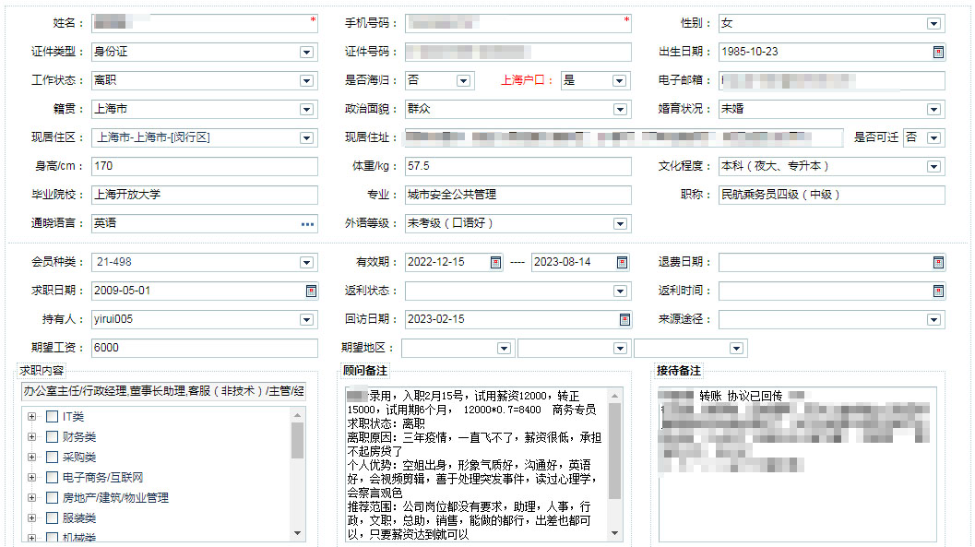975x547 pixels.
Task: Open calendar picker for 出生日期 field
Action: [938, 53]
